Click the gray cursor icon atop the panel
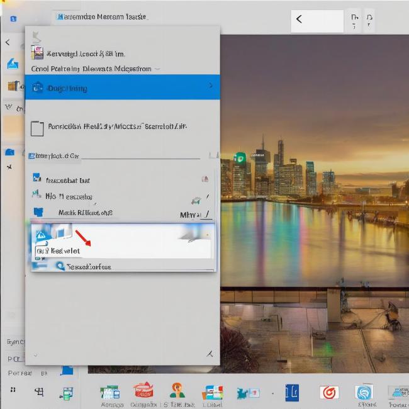 coord(36,37)
